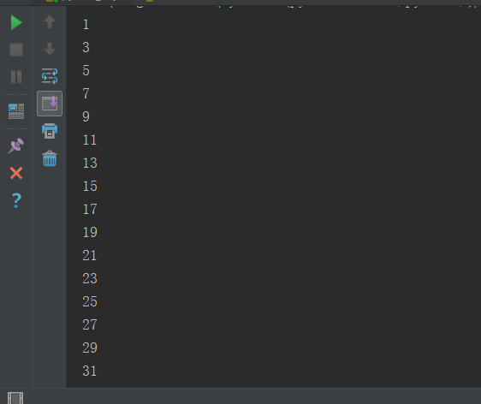Click the output line showing 27
Viewport: 481px width, 404px height.
[x=90, y=324]
